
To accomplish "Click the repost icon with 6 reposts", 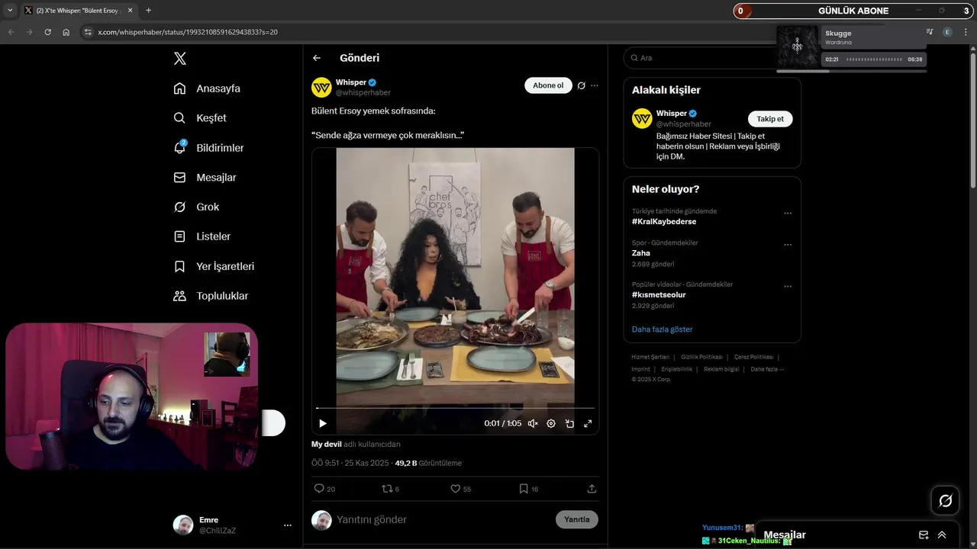I will [x=390, y=489].
